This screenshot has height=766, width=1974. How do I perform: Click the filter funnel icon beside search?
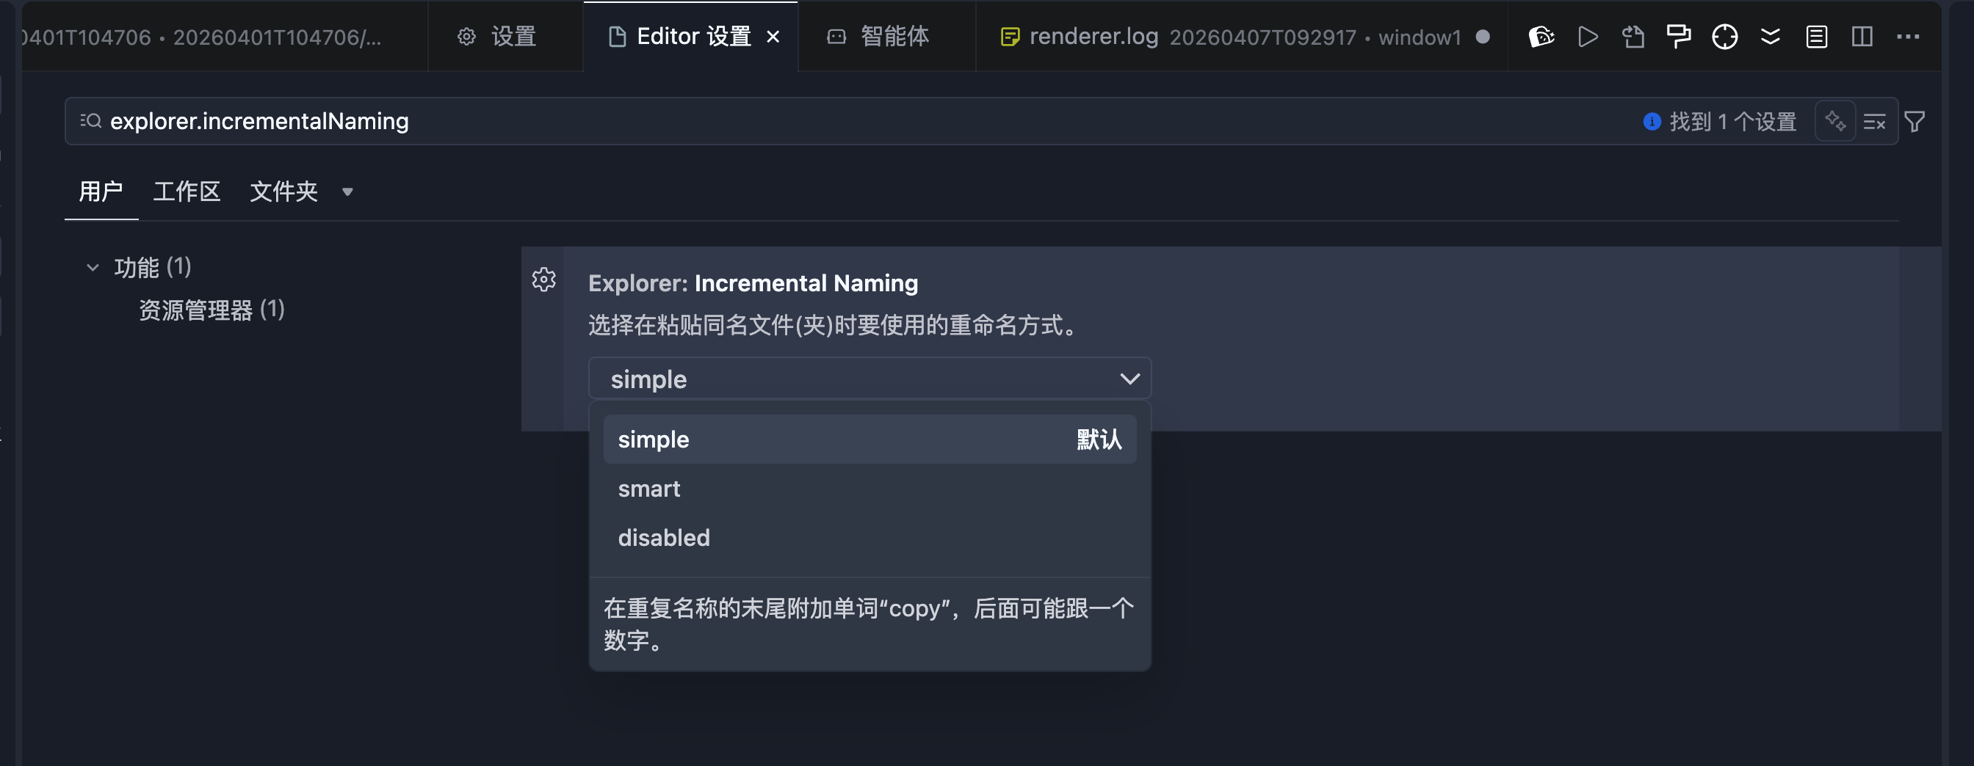(1915, 122)
